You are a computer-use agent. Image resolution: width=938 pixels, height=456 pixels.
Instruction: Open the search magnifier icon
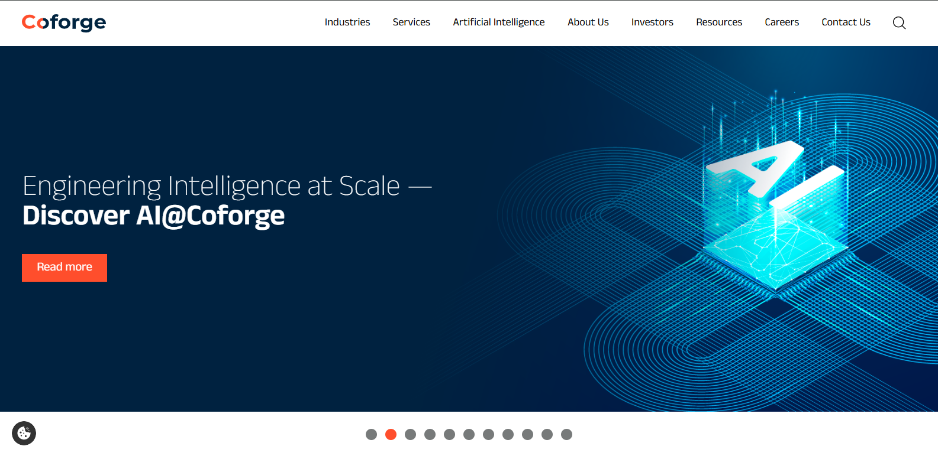coord(899,22)
